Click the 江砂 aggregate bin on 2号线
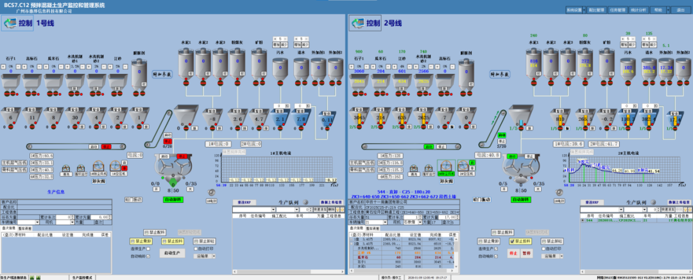Image resolution: width=693 pixels, height=280 pixels. (x=401, y=82)
